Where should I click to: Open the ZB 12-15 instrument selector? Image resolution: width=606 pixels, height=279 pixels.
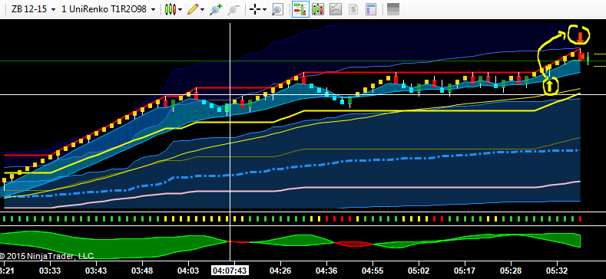click(x=32, y=9)
